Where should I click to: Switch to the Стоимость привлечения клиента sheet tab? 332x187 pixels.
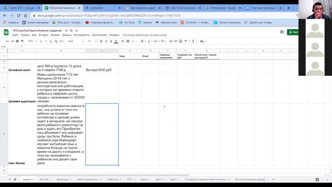click(205, 179)
